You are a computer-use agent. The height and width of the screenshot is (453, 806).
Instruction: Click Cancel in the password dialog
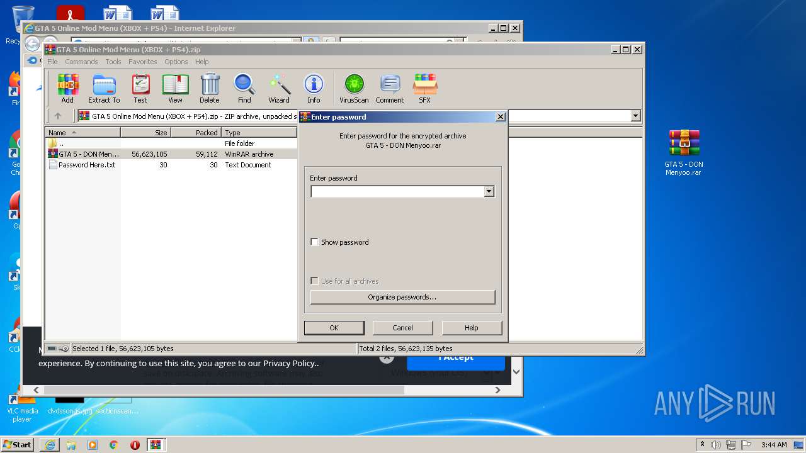(403, 328)
